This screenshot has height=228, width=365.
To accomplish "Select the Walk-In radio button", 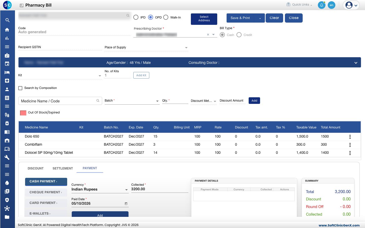I will coord(166,17).
